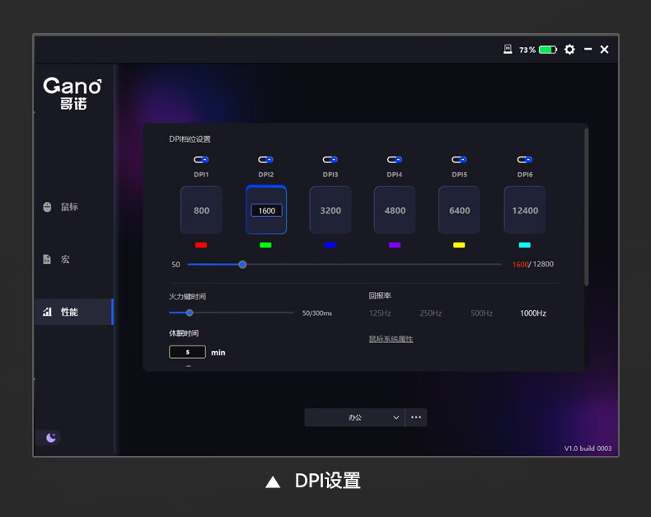The width and height of the screenshot is (651, 517).
Task: Choose 500Hz polling rate
Action: coord(481,313)
